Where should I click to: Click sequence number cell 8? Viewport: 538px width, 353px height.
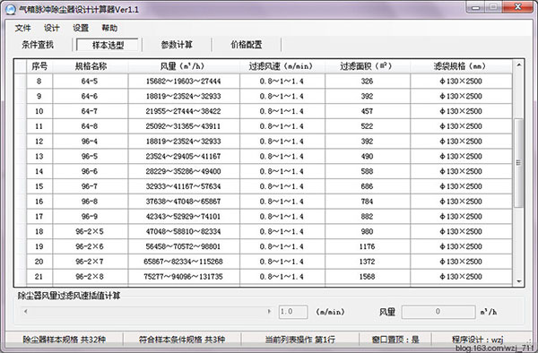[39, 82]
